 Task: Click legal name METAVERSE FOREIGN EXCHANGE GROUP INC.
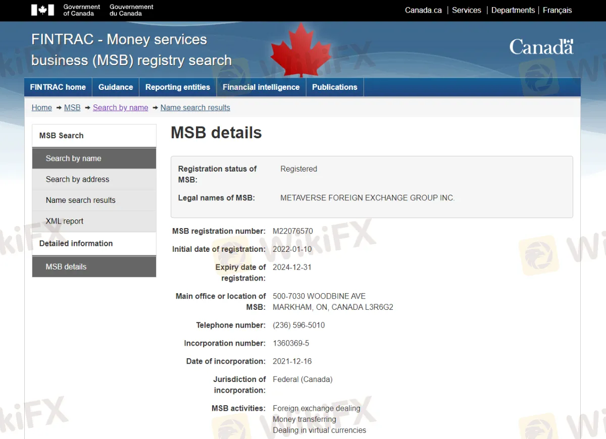368,198
